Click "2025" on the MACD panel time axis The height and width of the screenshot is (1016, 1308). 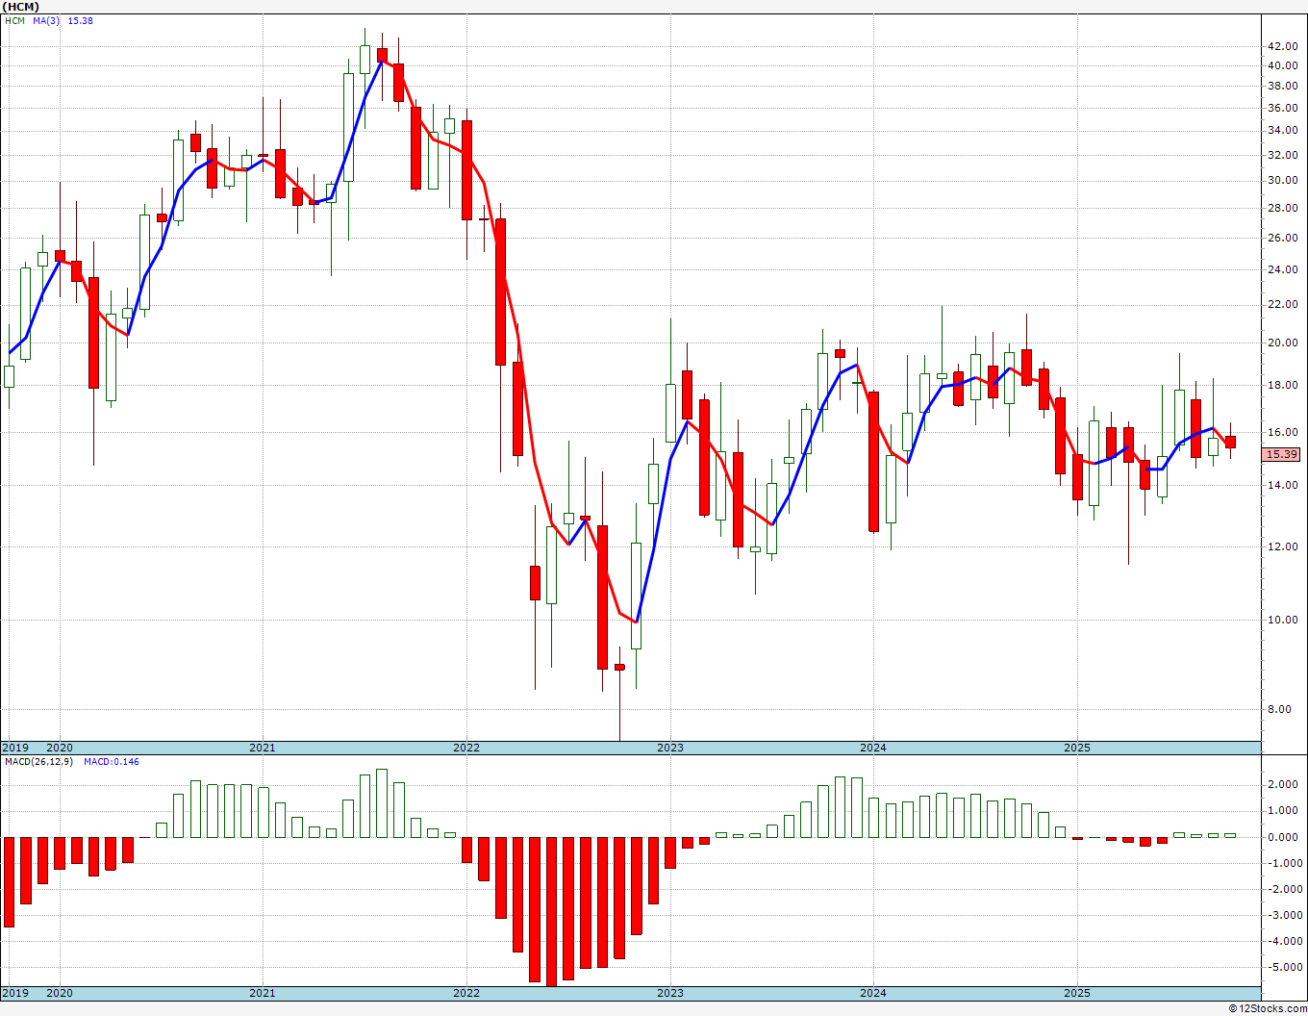1077,993
